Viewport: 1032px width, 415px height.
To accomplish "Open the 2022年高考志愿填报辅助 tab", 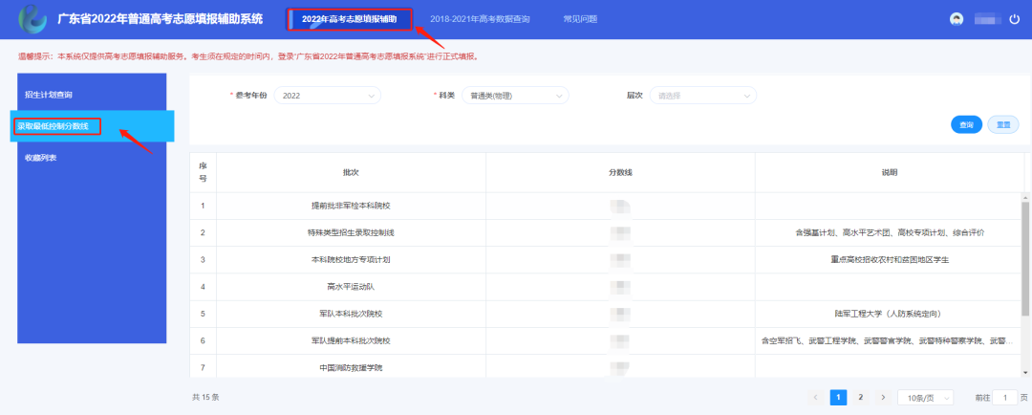I will click(350, 19).
